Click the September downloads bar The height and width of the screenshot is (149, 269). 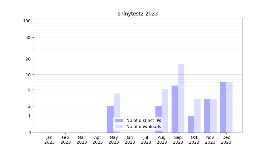(181, 98)
